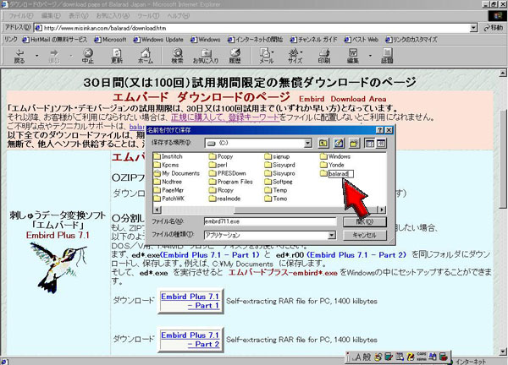508x365 pixels.
Task: Open the 検索 search pane
Action: coord(177,56)
